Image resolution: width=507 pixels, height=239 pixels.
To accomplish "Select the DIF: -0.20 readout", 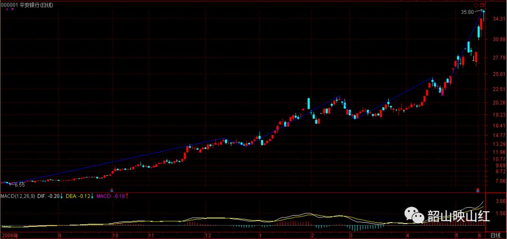I will click(48, 196).
